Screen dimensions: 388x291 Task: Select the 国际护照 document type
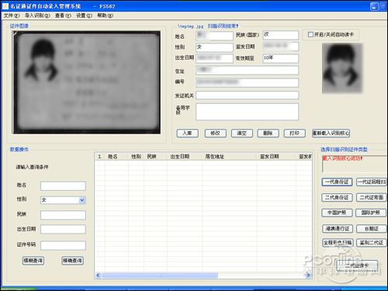pos(371,213)
